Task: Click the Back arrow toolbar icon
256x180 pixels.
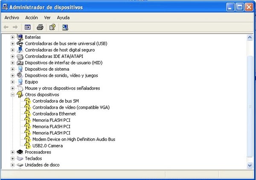Action: click(6, 27)
